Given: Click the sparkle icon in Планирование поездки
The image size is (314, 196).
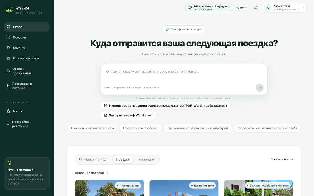Looking at the screenshot, I should (167, 29).
